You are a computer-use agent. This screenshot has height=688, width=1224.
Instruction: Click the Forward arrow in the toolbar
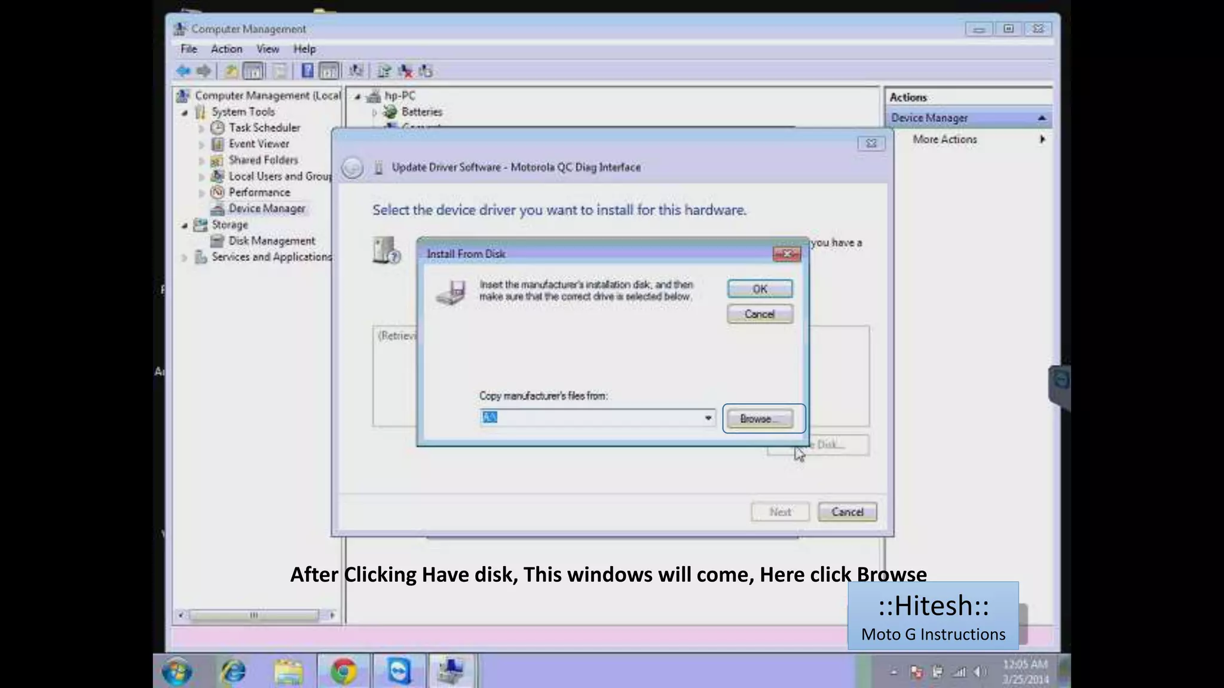(204, 71)
